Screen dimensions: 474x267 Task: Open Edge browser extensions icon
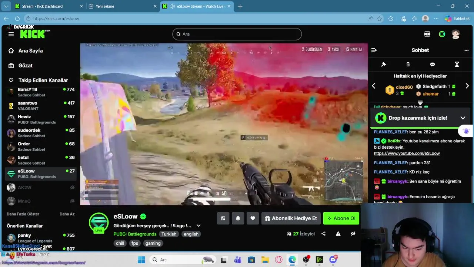(x=391, y=19)
